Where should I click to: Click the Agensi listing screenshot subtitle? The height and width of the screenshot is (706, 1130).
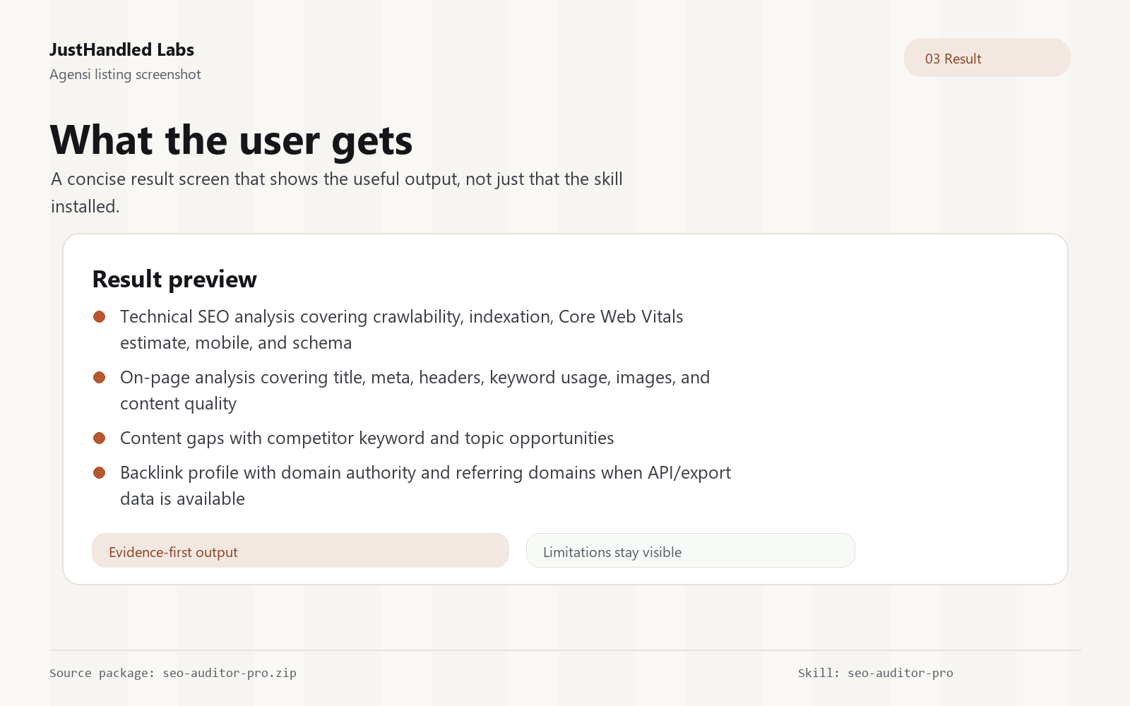[x=125, y=74]
